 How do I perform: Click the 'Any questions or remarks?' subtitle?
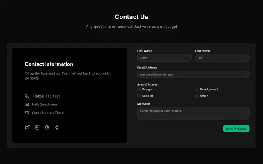point(131,27)
